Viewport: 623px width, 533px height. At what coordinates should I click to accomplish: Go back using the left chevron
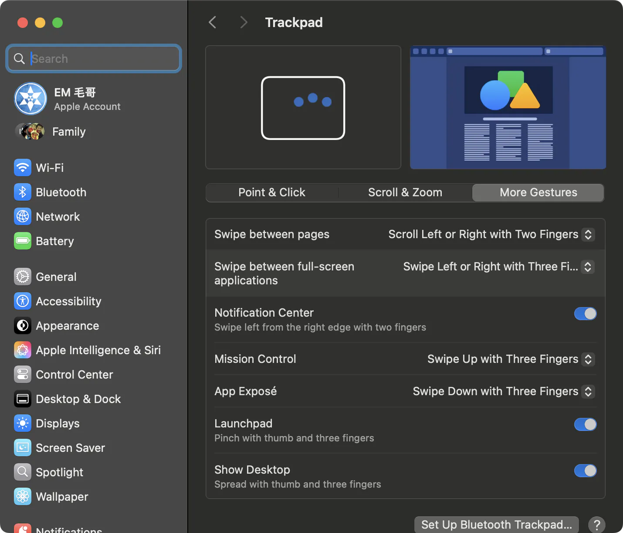pyautogui.click(x=213, y=22)
